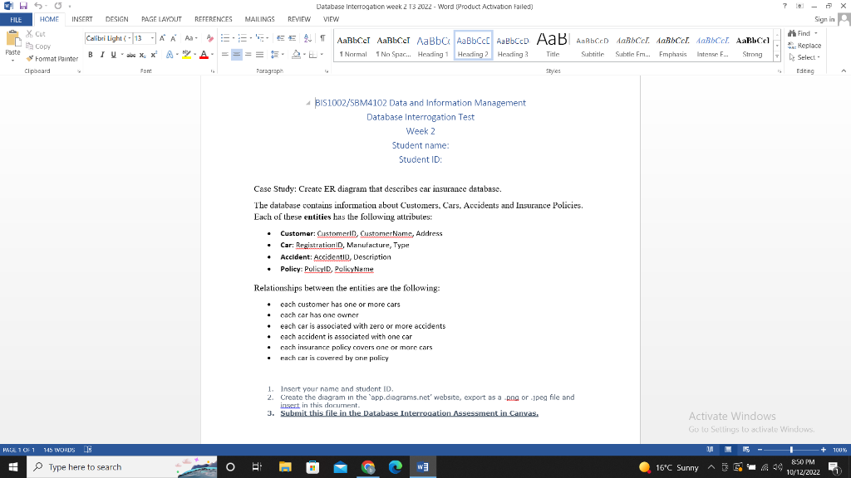Open borders dropdown arrow
This screenshot has height=478, width=851.
pyautogui.click(x=322, y=55)
